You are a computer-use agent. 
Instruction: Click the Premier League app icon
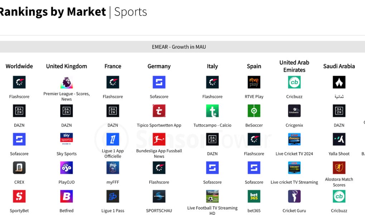[x=67, y=82]
